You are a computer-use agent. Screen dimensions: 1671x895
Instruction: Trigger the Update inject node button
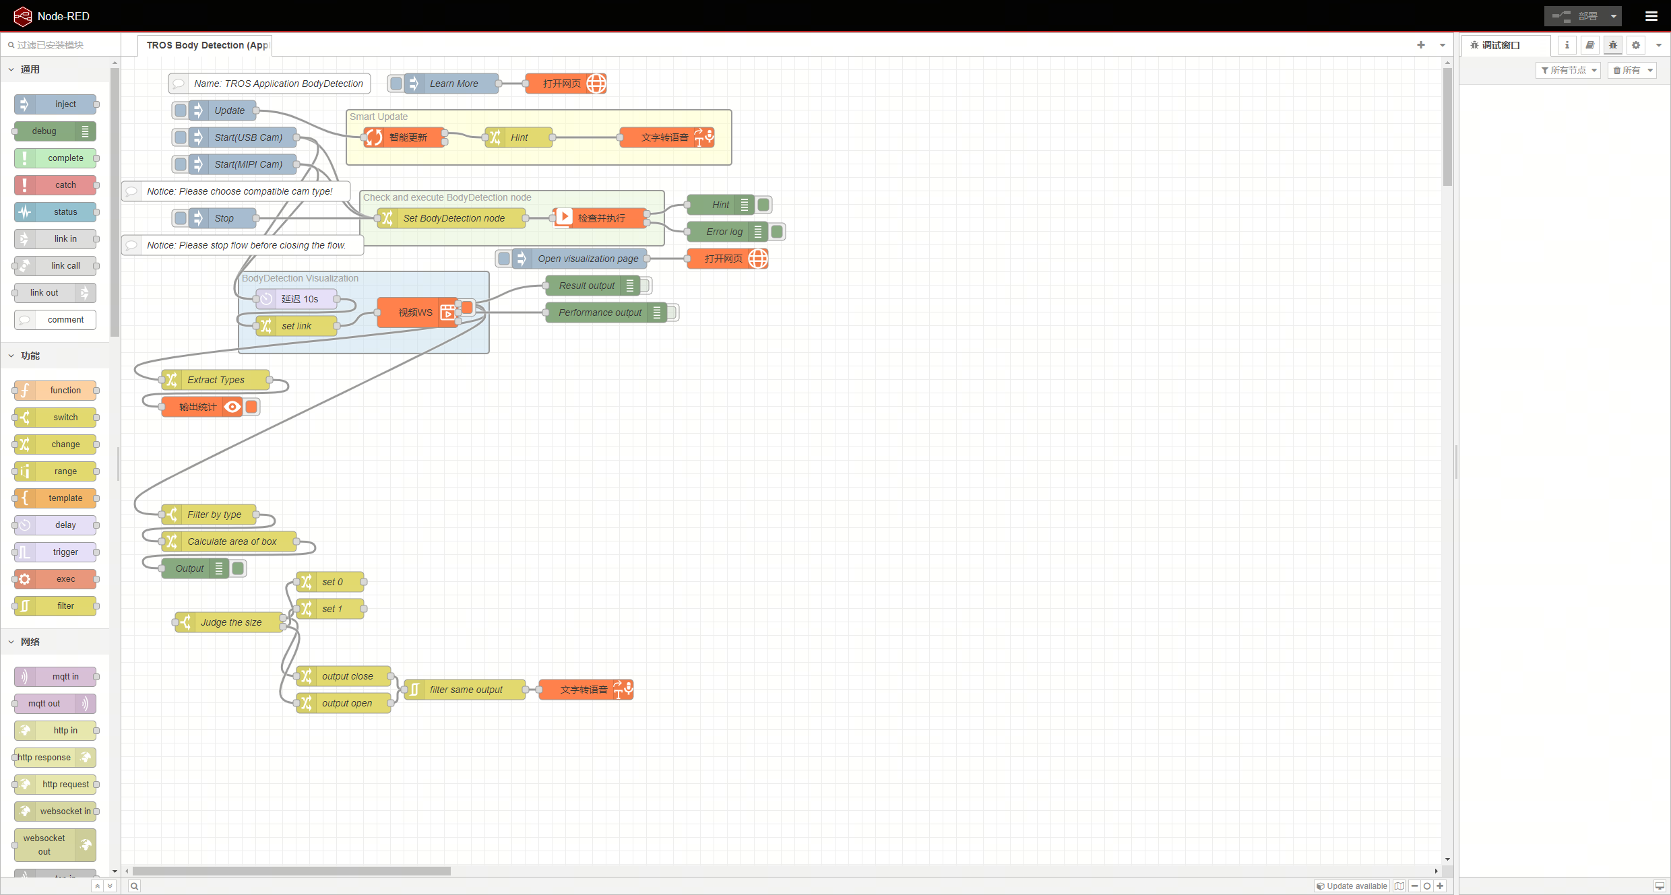[x=179, y=110]
